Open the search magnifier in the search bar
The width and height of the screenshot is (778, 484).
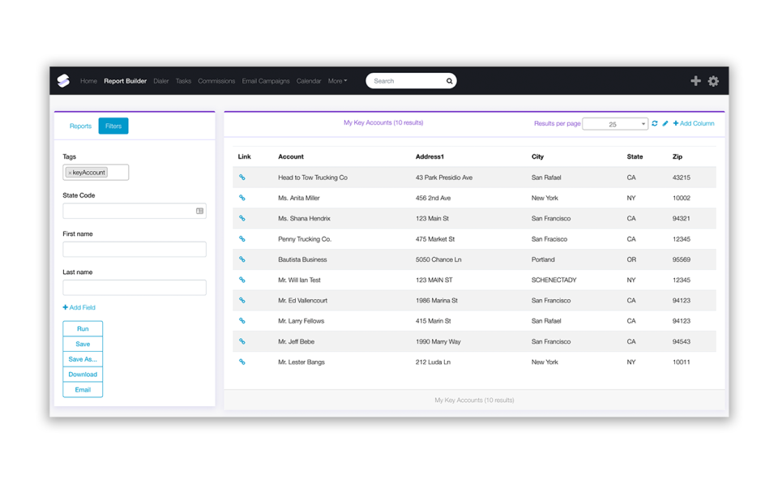click(449, 81)
